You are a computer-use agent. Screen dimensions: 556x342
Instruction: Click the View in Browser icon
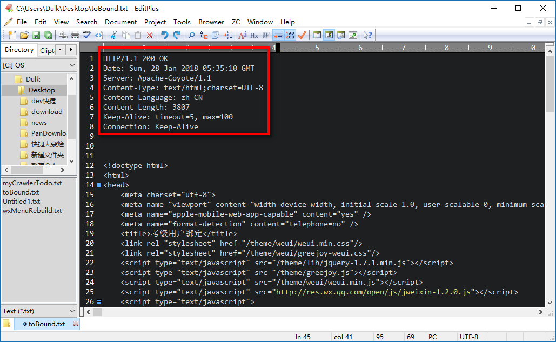99,35
